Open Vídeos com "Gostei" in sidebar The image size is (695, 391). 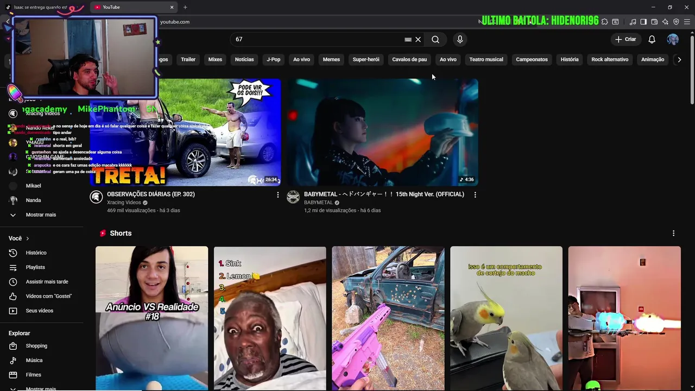pyautogui.click(x=48, y=296)
